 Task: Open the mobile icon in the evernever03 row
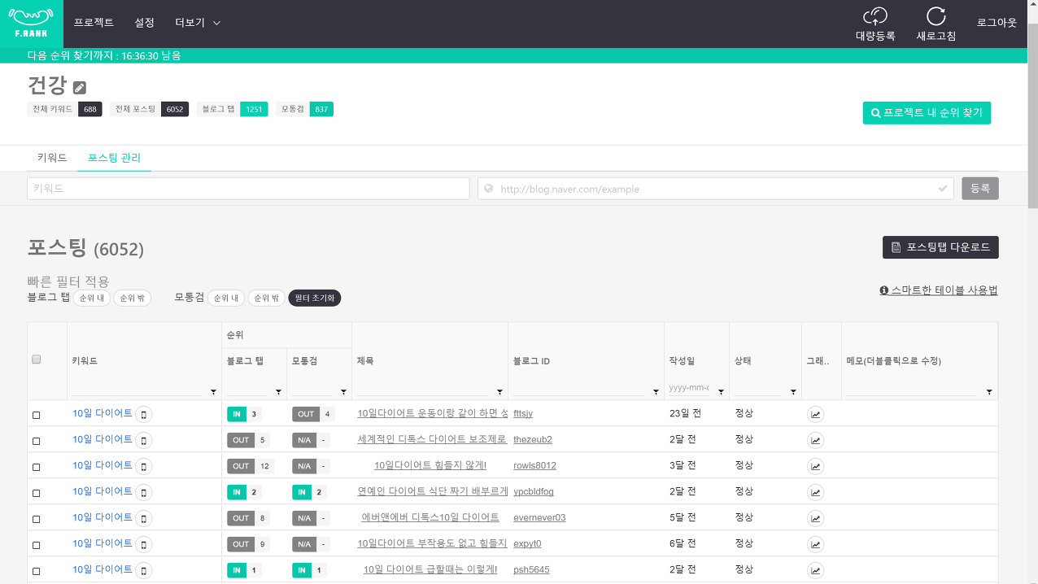[x=144, y=519]
